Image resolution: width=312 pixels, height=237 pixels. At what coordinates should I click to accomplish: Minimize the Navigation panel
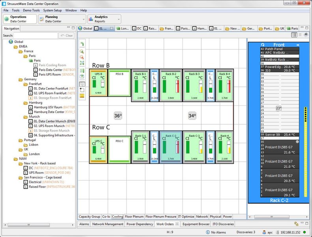click(69, 28)
